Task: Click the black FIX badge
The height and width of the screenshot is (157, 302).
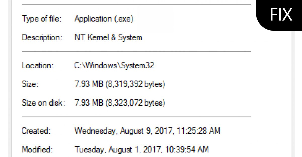Action: pyautogui.click(x=281, y=15)
